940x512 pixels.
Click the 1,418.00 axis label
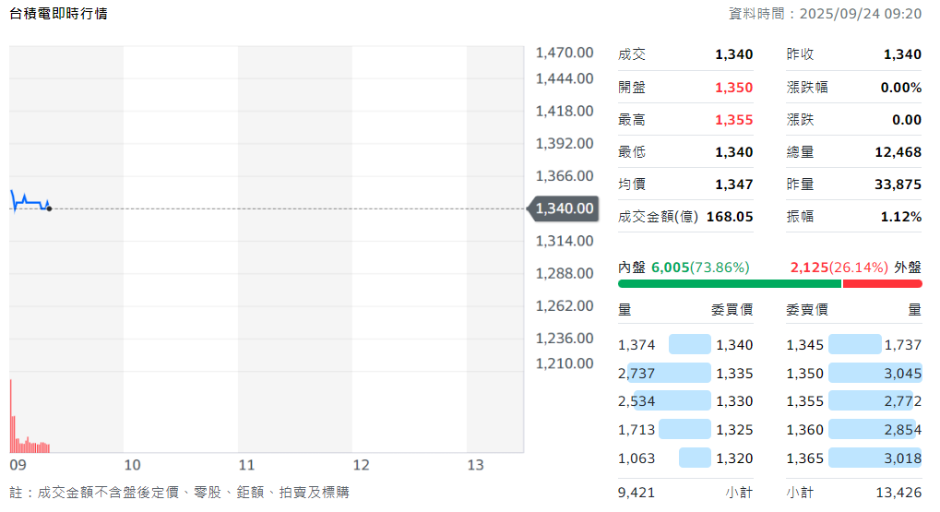tap(565, 111)
